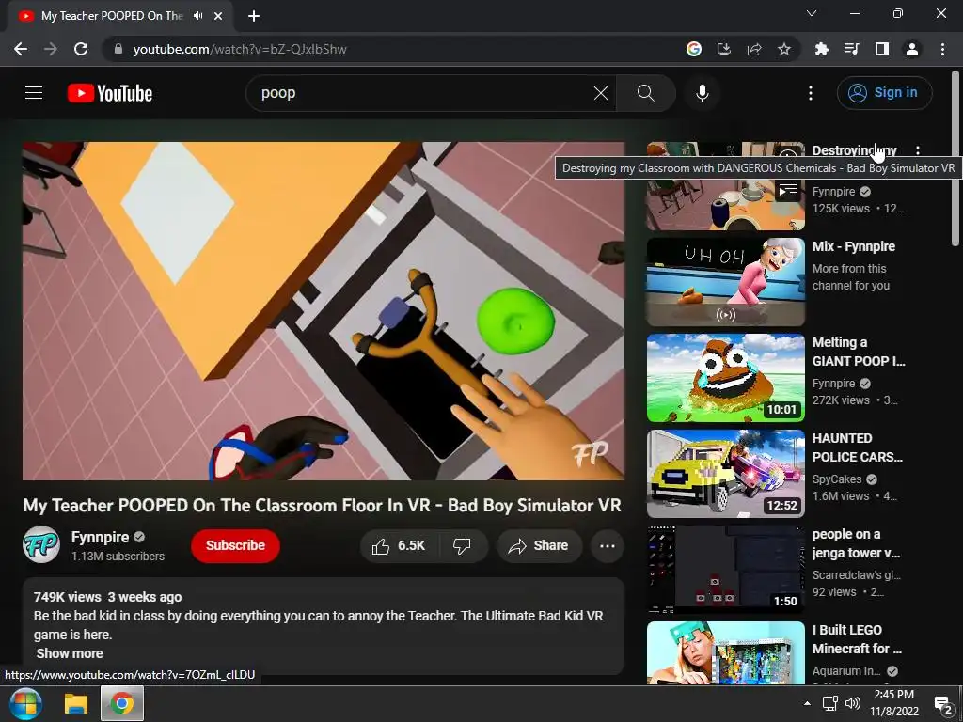The width and height of the screenshot is (963, 722).
Task: Open the YouTube hamburger guide menu
Action: click(34, 93)
